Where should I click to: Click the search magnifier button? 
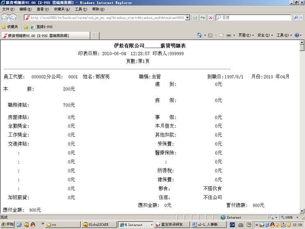(x=296, y=18)
